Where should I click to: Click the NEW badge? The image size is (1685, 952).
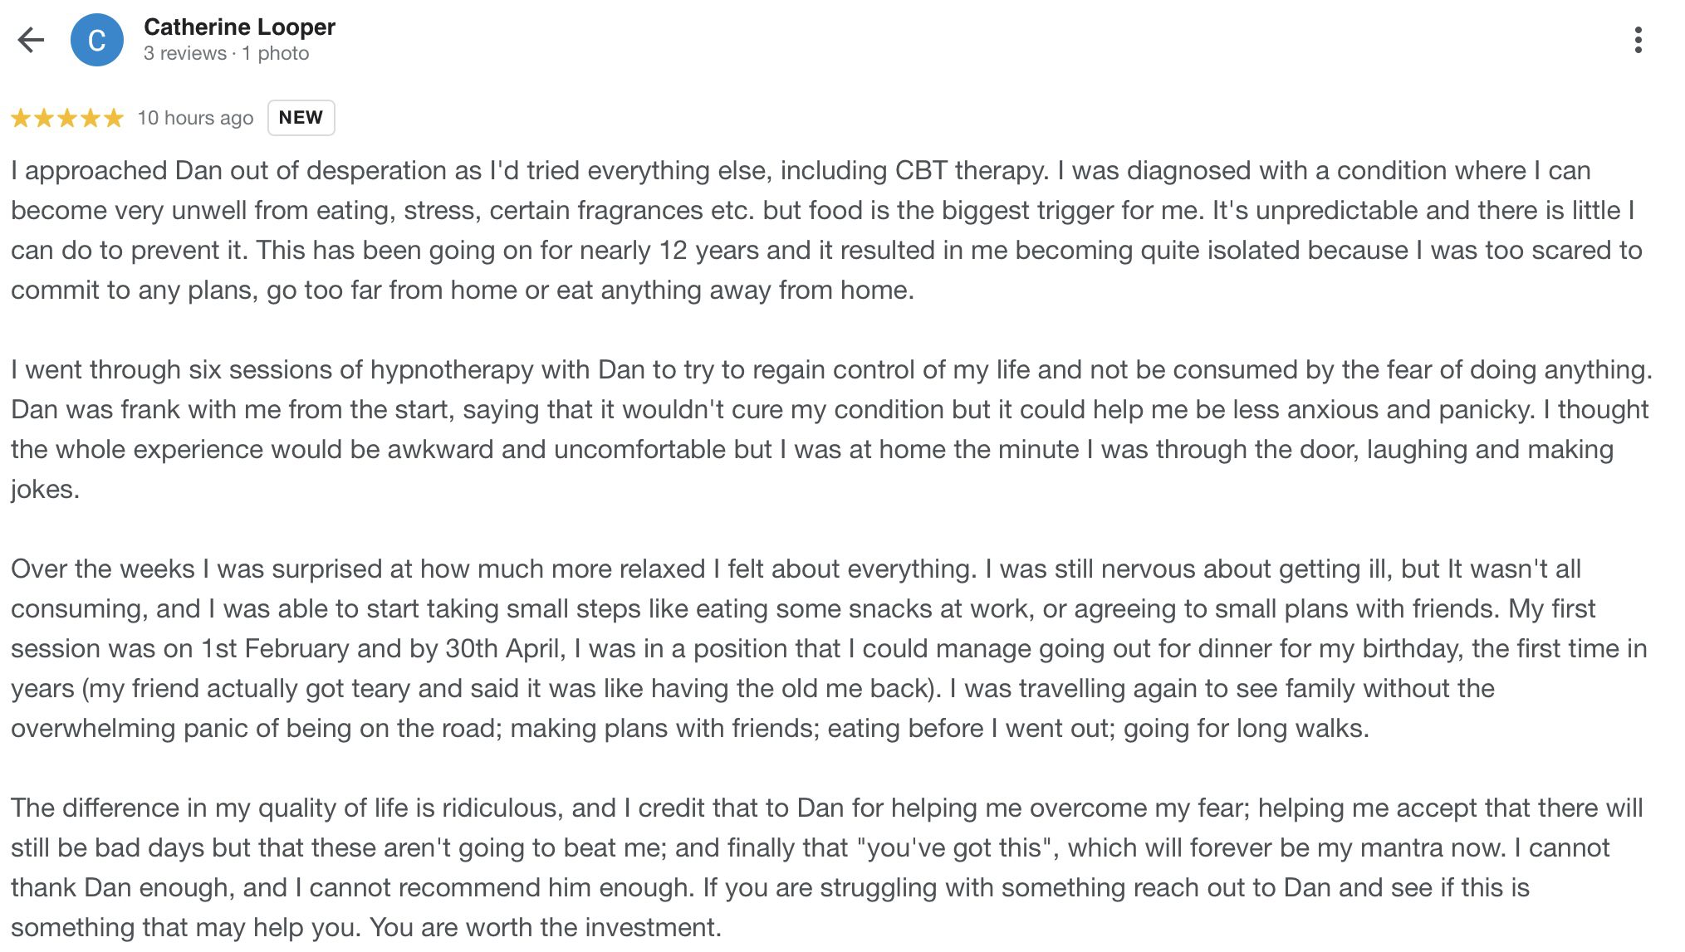click(x=301, y=117)
